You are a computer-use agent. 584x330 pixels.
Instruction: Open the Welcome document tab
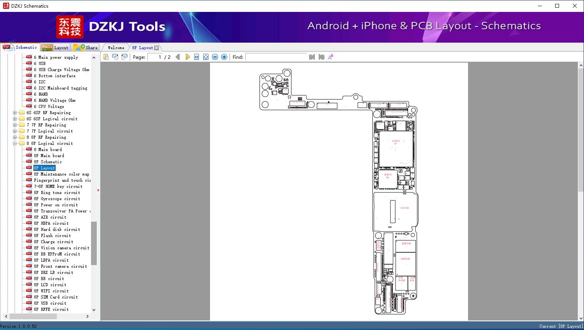pos(116,48)
